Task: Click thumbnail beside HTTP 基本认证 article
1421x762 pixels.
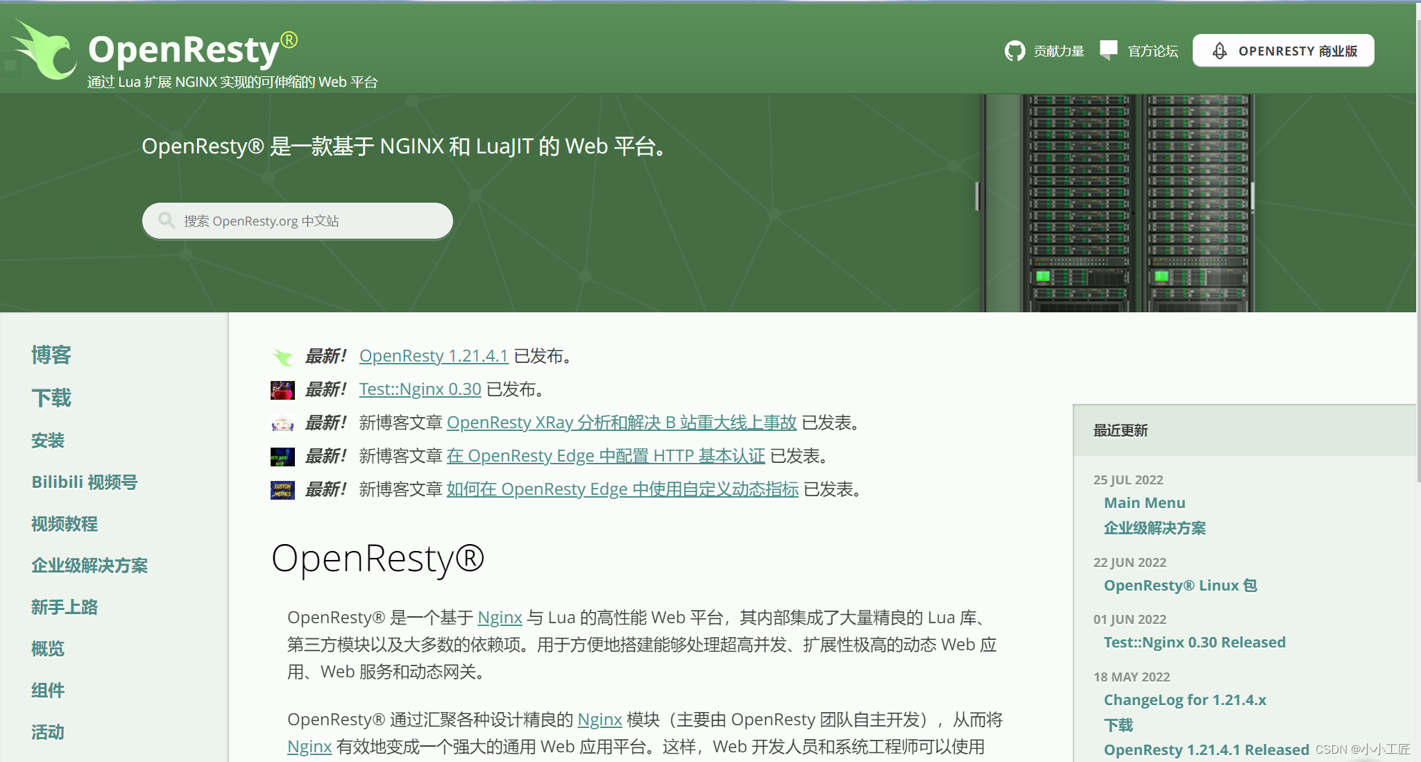Action: click(282, 457)
